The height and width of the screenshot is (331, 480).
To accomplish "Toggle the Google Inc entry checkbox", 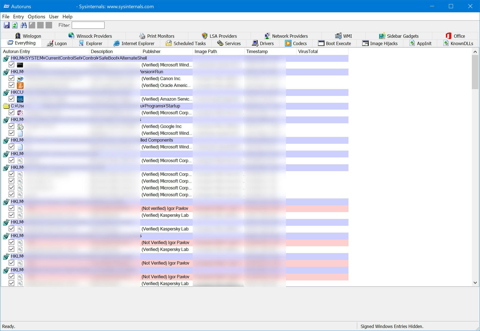I will [x=11, y=126].
